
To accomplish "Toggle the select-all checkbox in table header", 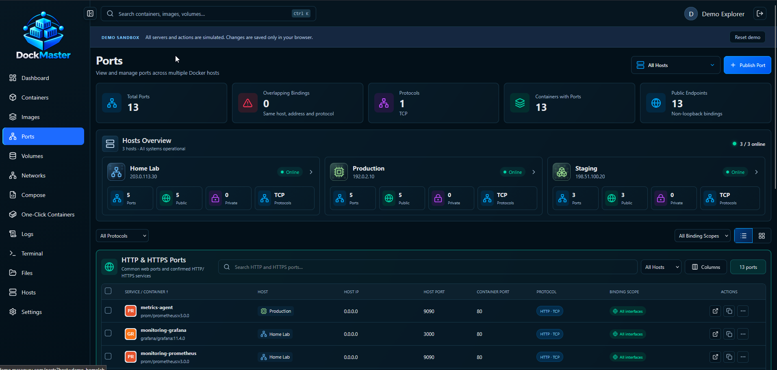I will (108, 291).
